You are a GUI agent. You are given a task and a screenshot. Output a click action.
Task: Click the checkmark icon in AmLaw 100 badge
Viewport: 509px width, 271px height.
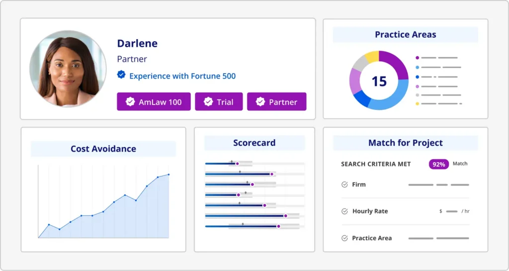point(130,102)
